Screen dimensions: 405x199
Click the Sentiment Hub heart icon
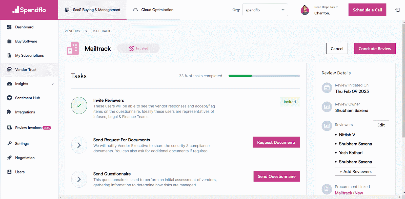point(9,98)
